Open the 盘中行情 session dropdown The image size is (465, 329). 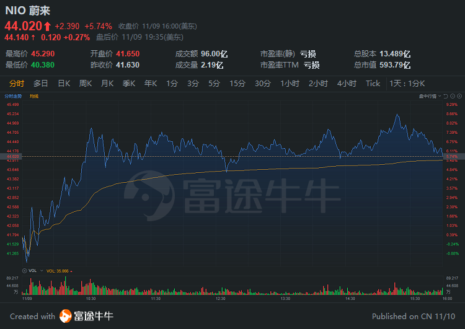(430, 96)
